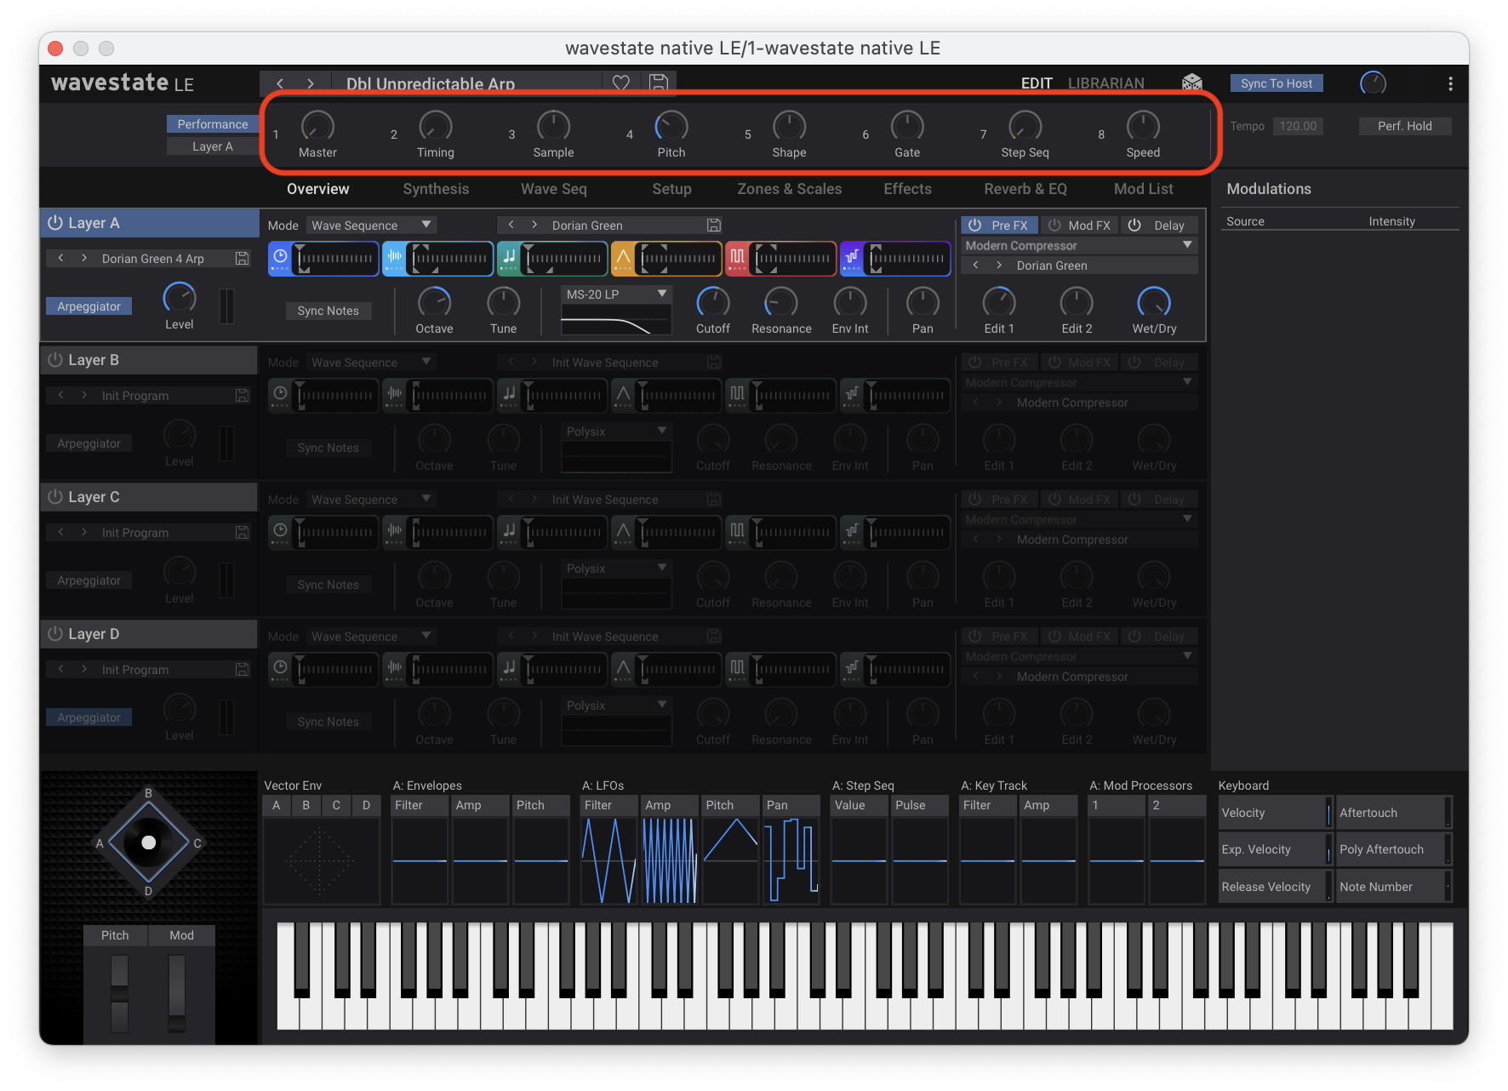Open Layer A Modern Compressor effect dropdown
This screenshot has height=1091, width=1508.
[x=1079, y=245]
